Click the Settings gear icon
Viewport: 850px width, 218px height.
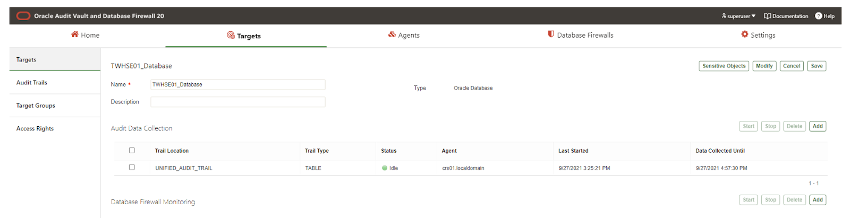pyautogui.click(x=745, y=34)
